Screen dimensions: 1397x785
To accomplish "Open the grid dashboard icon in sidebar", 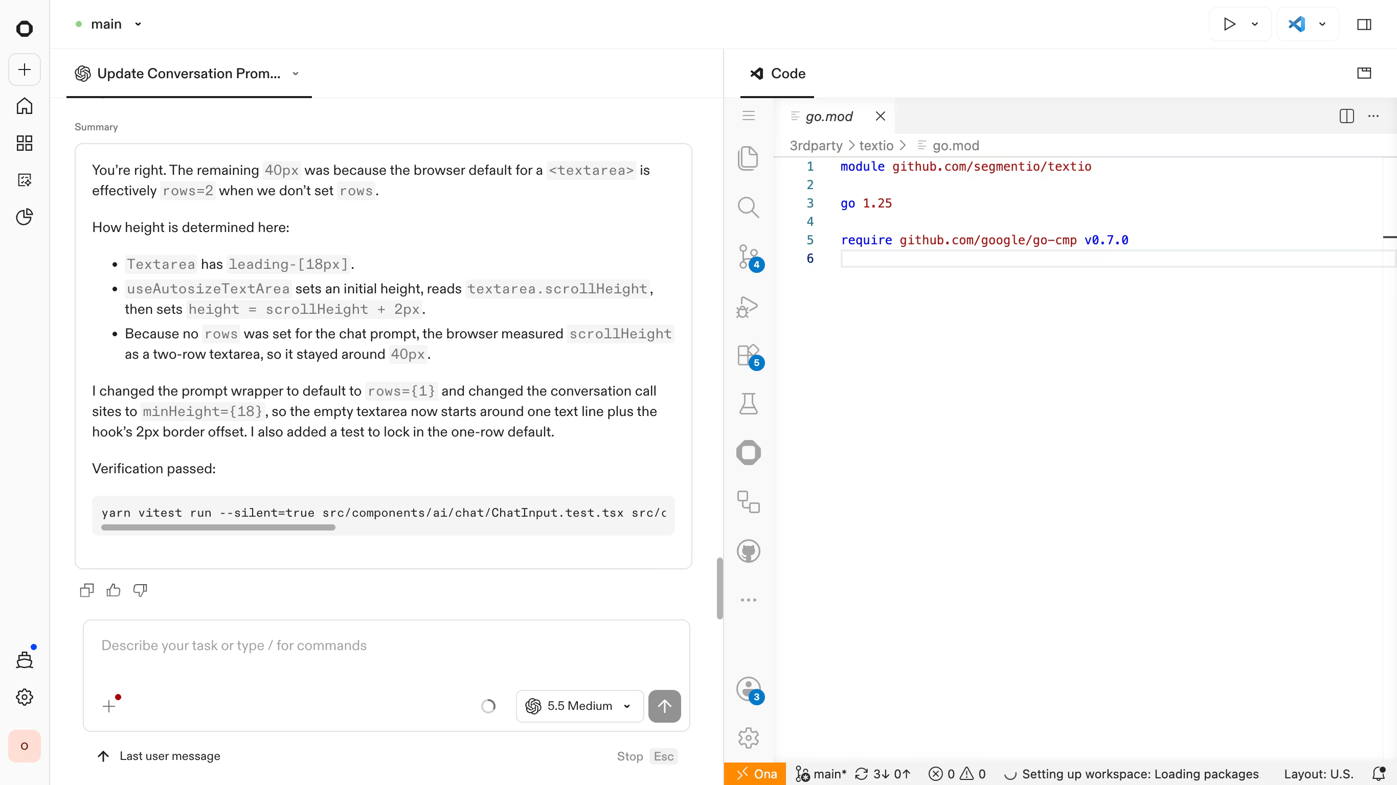I will point(25,143).
